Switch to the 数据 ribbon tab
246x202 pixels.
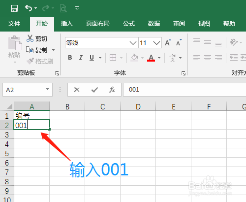pyautogui.click(x=154, y=24)
